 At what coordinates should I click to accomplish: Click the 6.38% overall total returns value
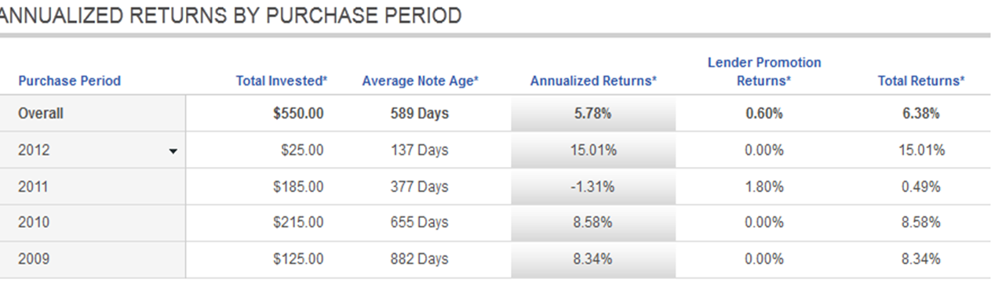click(x=921, y=114)
